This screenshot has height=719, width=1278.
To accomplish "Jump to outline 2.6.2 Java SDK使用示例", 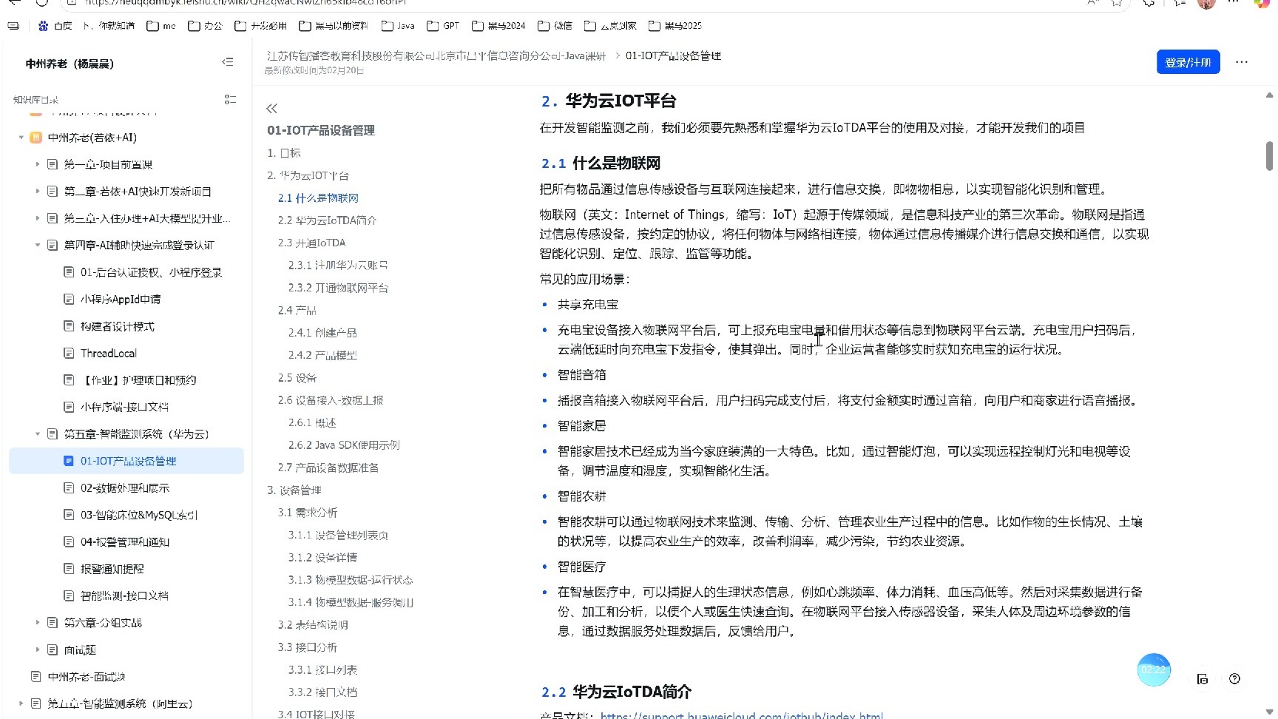I will click(x=344, y=445).
